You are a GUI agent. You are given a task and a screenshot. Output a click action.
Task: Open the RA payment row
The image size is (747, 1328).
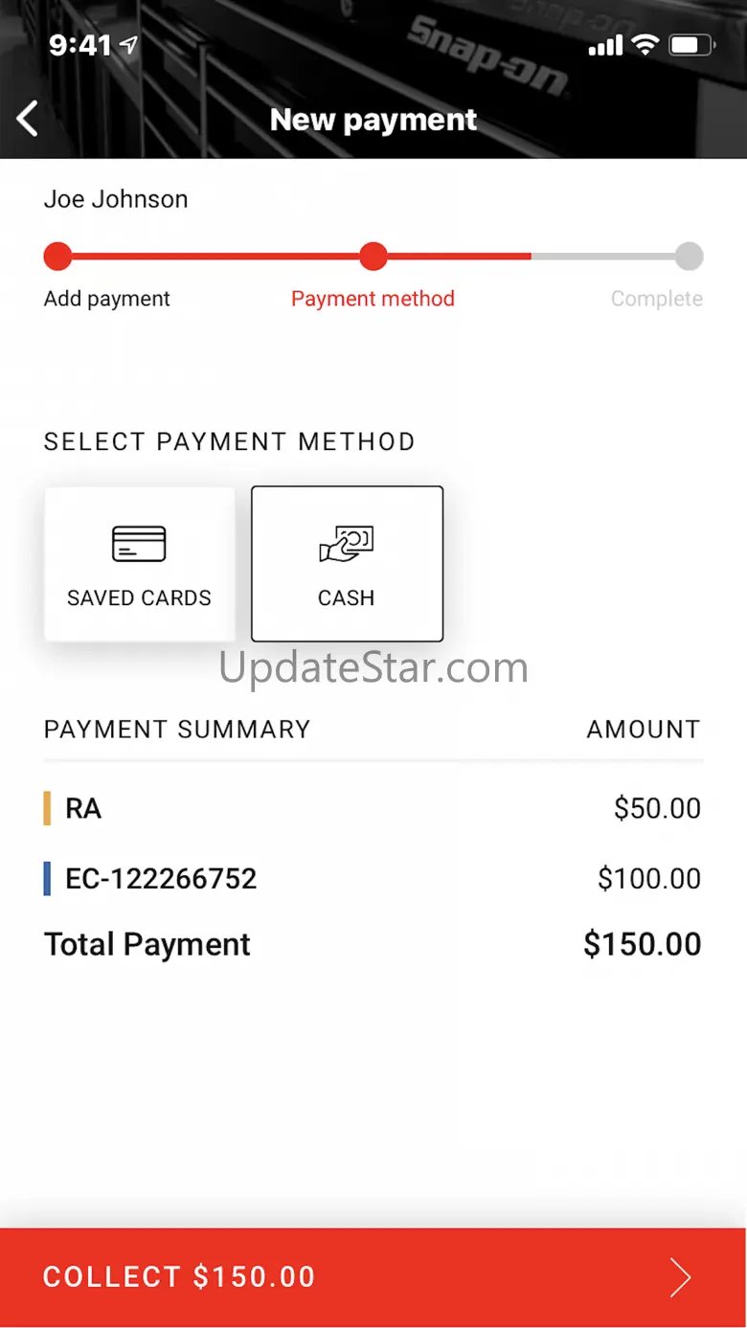373,808
